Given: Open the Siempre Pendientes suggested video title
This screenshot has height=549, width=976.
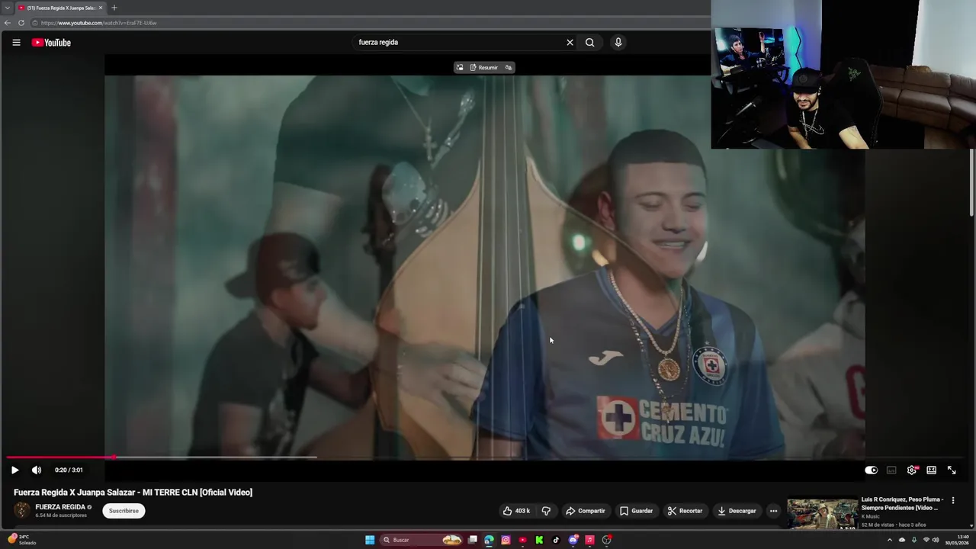Looking at the screenshot, I should 903,503.
